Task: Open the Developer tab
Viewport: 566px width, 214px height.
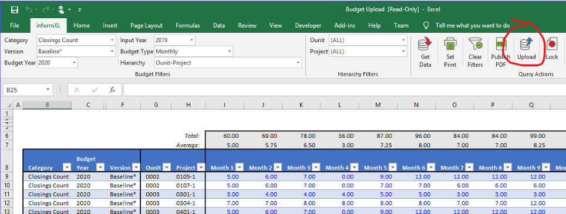Action: 308,26
